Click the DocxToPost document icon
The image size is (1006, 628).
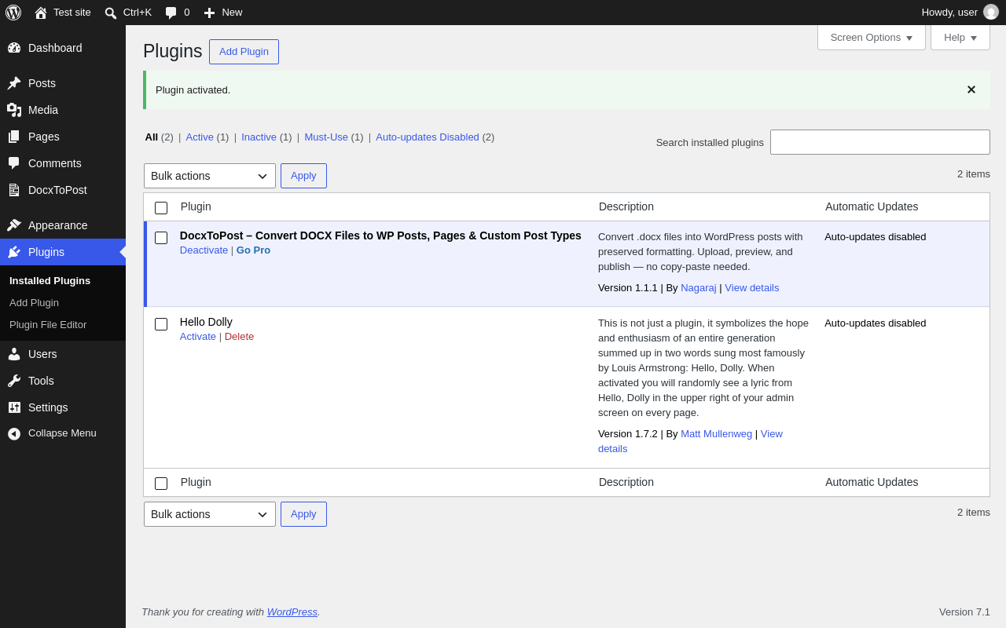pos(14,190)
